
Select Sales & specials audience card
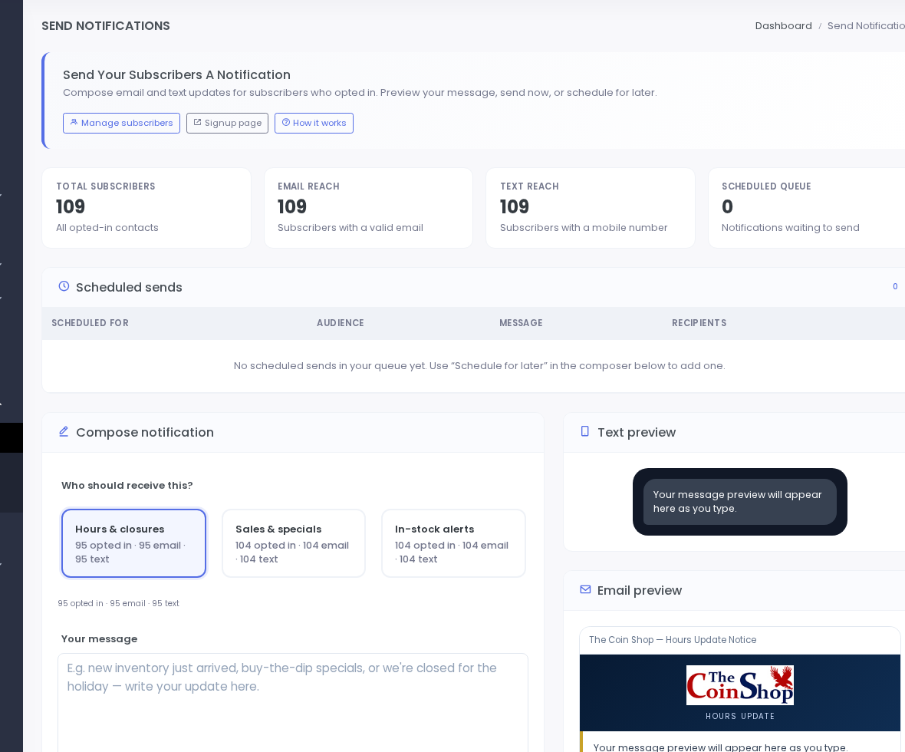point(294,543)
